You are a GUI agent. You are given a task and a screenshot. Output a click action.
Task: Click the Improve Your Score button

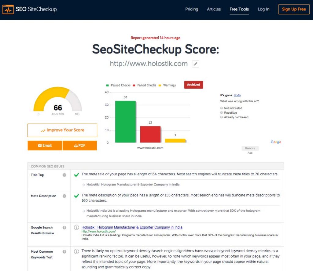(62, 130)
